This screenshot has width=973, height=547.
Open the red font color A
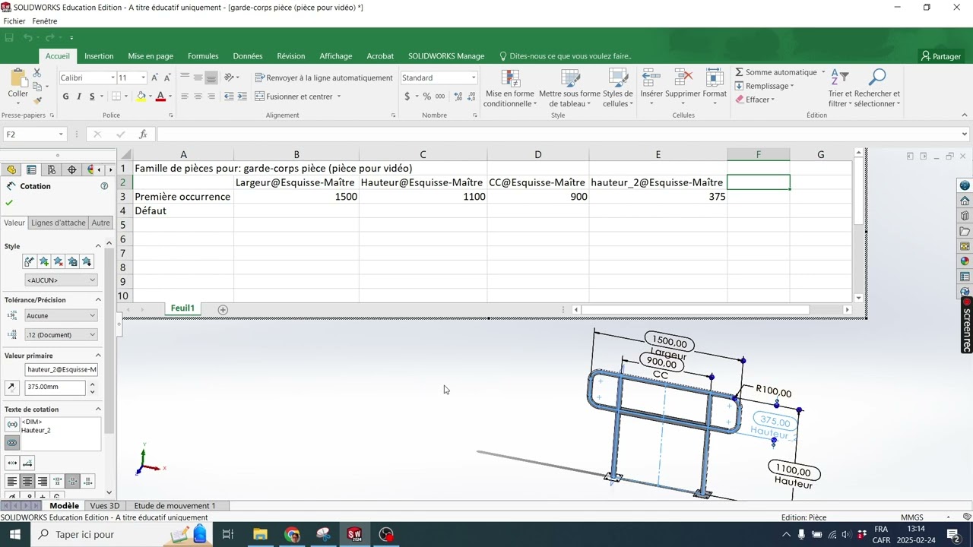[160, 96]
